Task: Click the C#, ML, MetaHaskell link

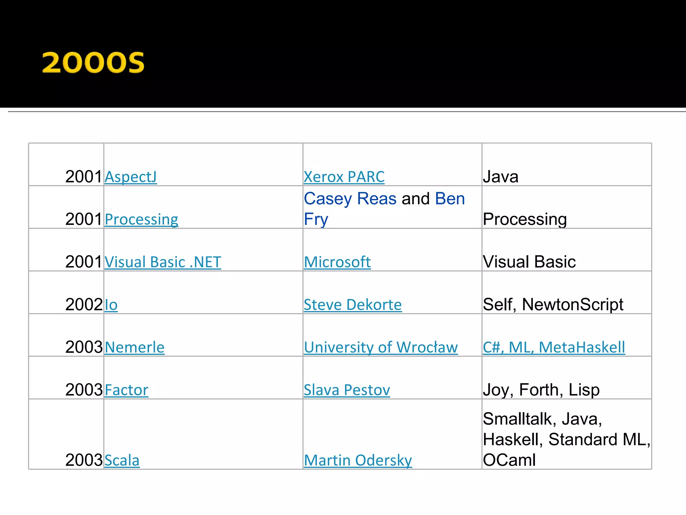Action: (x=554, y=347)
